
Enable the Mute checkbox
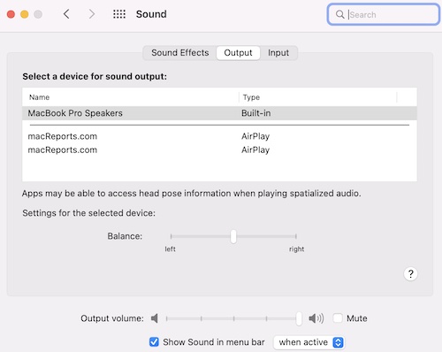coord(338,318)
